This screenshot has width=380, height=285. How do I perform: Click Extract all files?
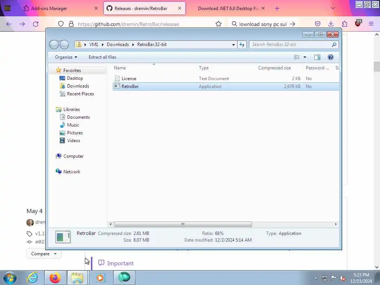pyautogui.click(x=102, y=57)
